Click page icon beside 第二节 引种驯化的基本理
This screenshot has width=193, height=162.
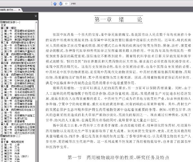[2, 81]
